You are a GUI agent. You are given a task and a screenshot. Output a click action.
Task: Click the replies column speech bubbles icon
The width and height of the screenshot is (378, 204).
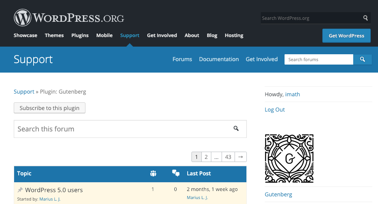[x=176, y=173]
